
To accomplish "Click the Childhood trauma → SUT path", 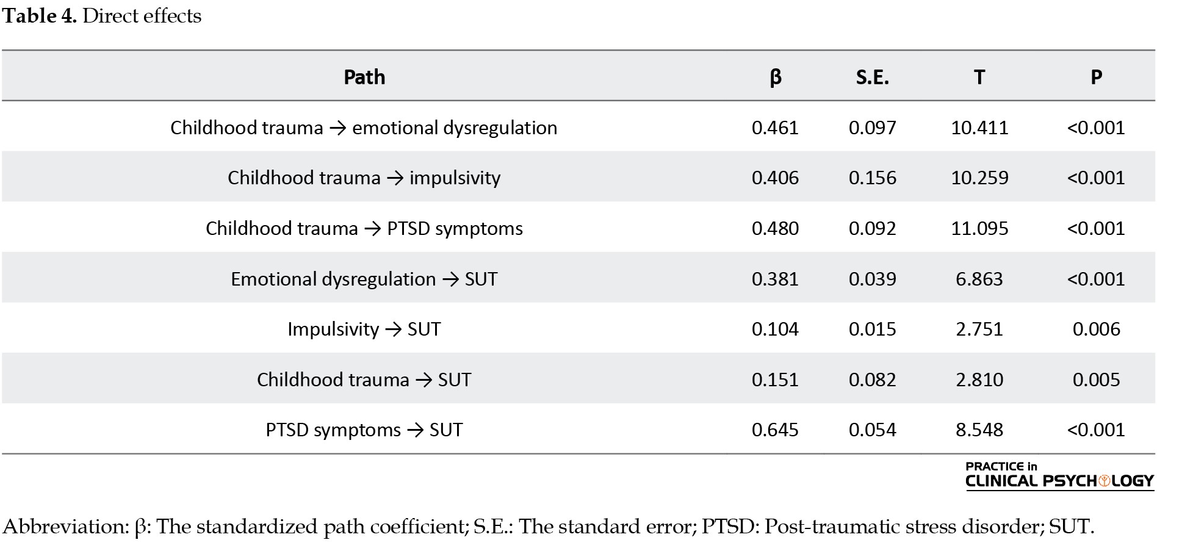I will coord(364,380).
